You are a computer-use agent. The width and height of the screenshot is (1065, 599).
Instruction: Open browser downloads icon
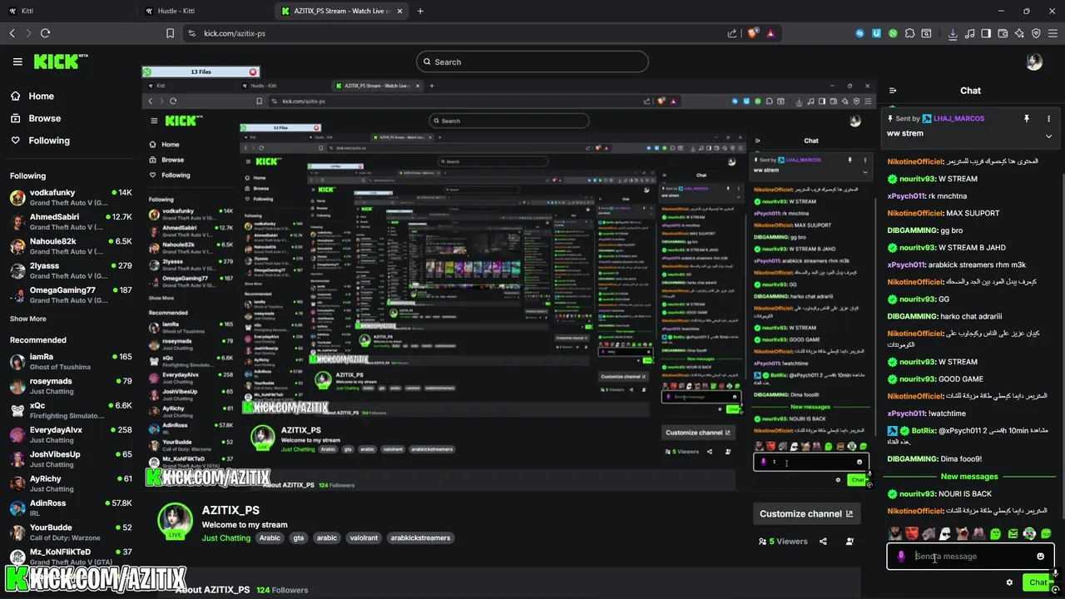953,33
